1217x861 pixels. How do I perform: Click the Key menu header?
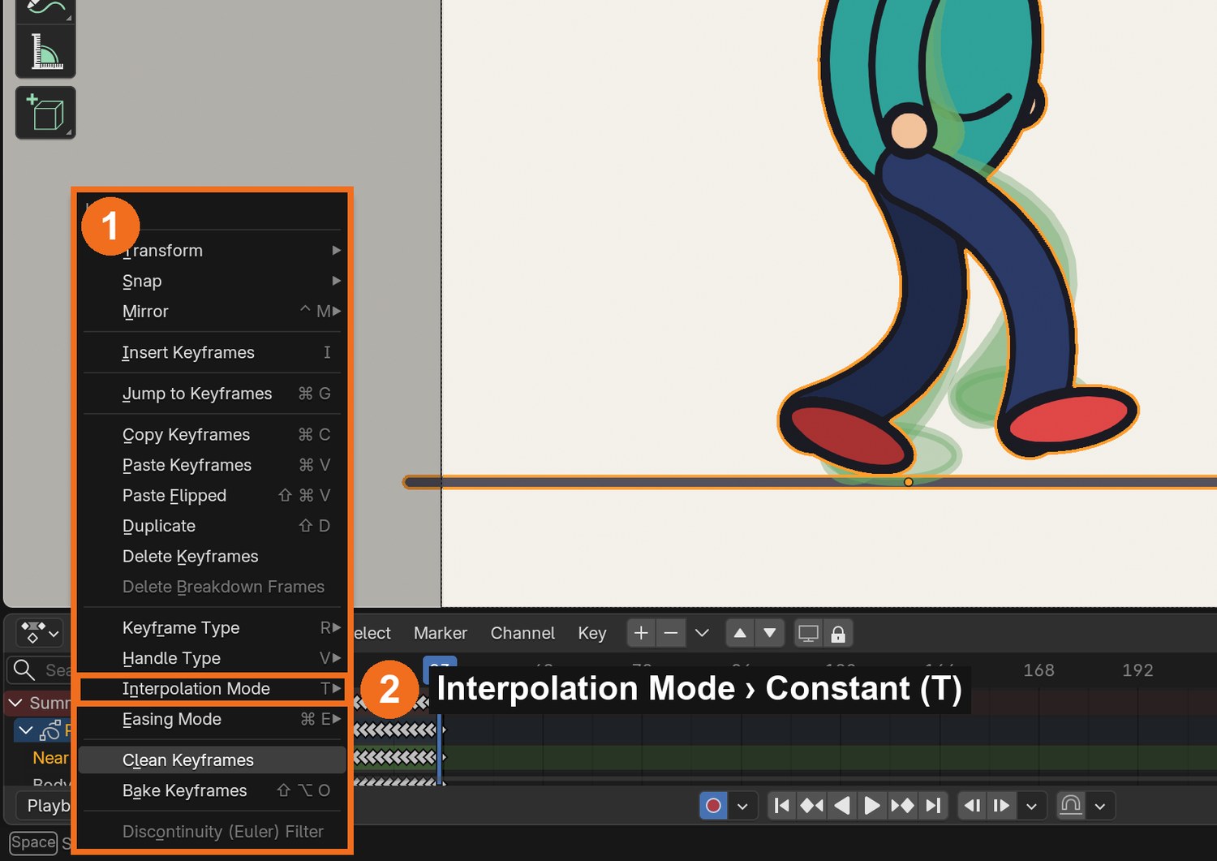(x=592, y=633)
